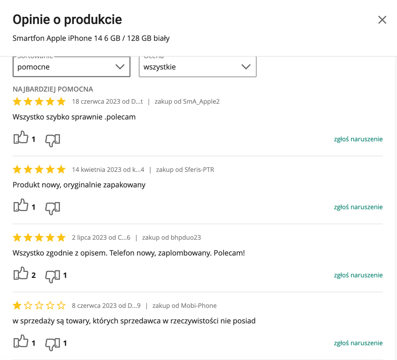Report violation on the 2 lipca review
The height and width of the screenshot is (360, 397).
[358, 275]
